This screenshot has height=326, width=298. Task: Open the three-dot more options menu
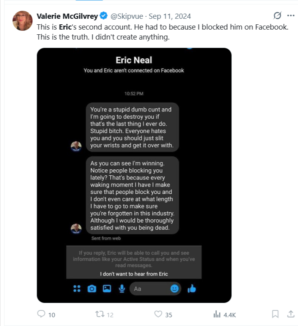pyautogui.click(x=290, y=16)
